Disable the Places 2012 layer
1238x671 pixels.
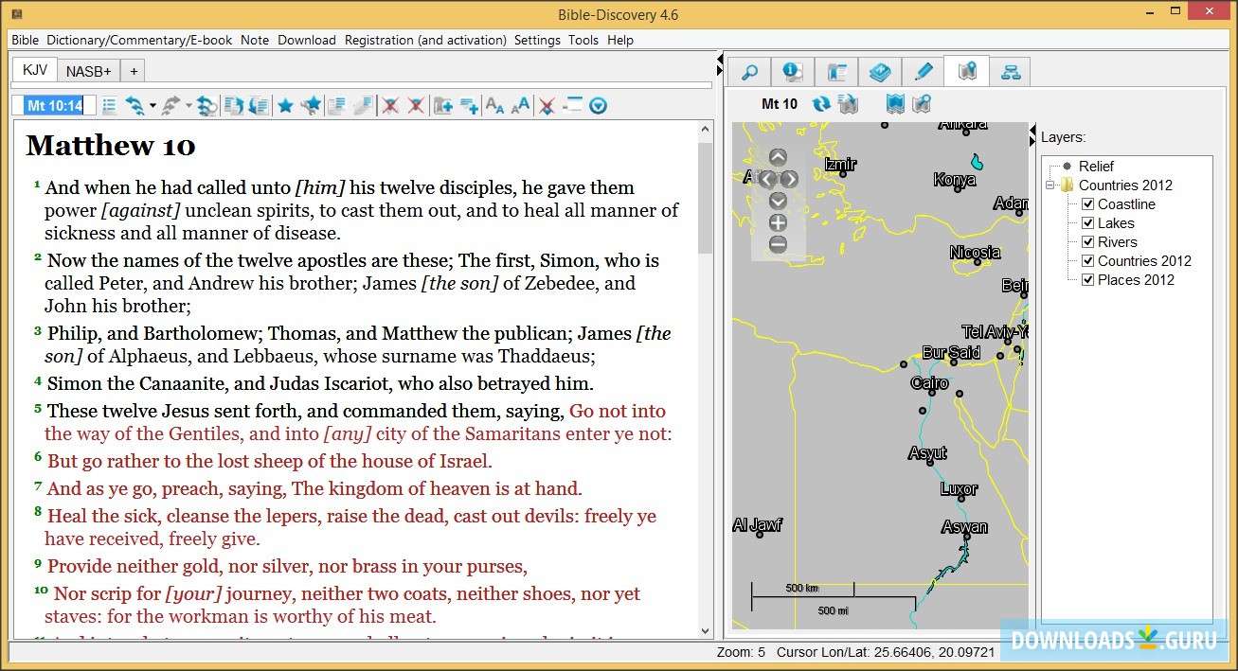click(x=1088, y=280)
